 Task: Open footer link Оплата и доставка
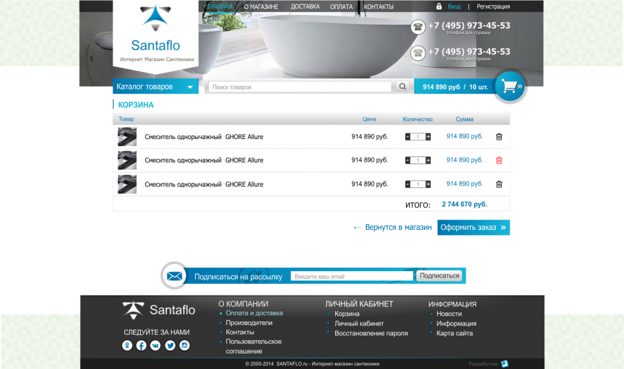tap(254, 313)
